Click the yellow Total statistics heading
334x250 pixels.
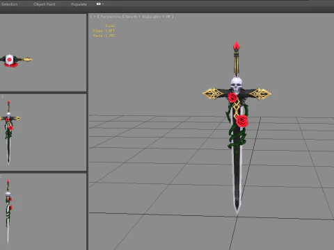pos(110,26)
